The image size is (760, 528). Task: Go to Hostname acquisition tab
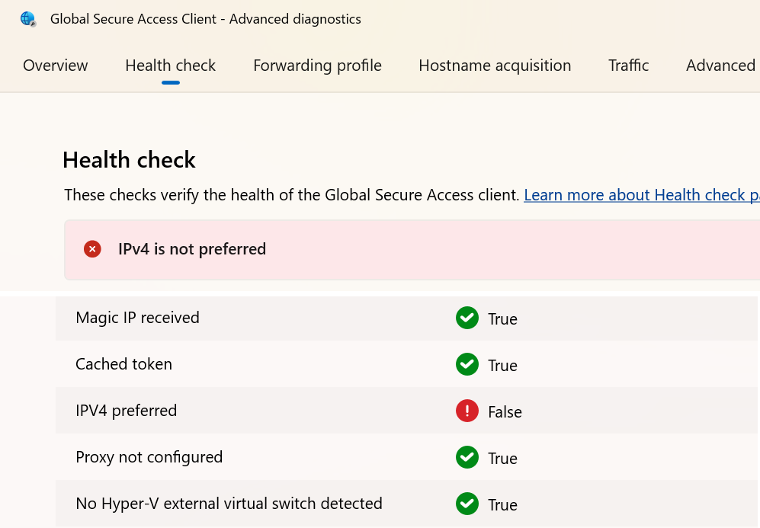(x=495, y=66)
